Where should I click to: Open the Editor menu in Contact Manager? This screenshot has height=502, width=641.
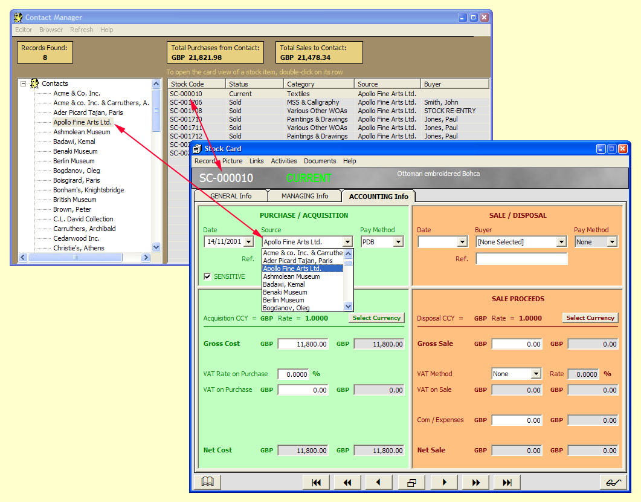pyautogui.click(x=24, y=30)
